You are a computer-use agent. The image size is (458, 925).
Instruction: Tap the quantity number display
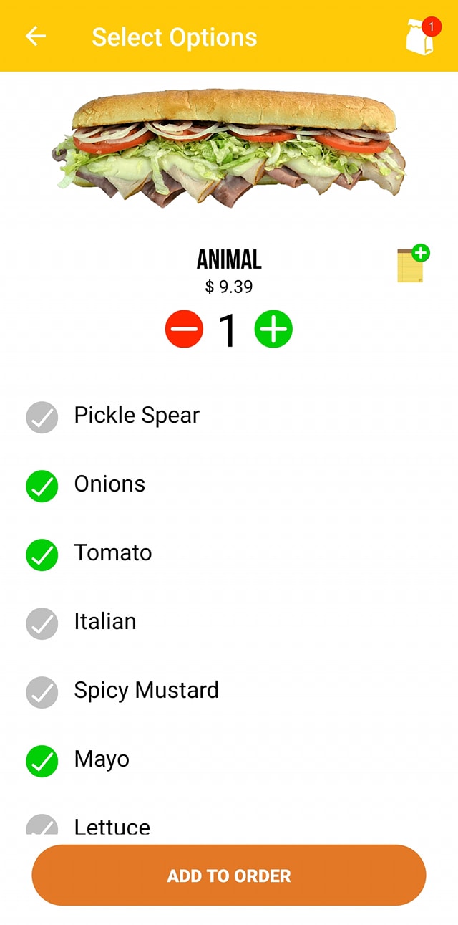(228, 330)
